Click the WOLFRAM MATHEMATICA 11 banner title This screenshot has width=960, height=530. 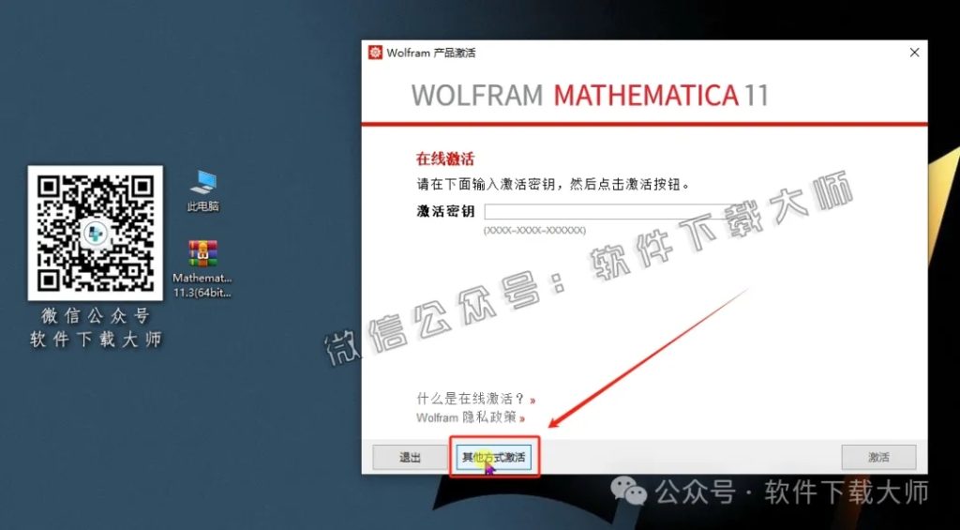(590, 96)
